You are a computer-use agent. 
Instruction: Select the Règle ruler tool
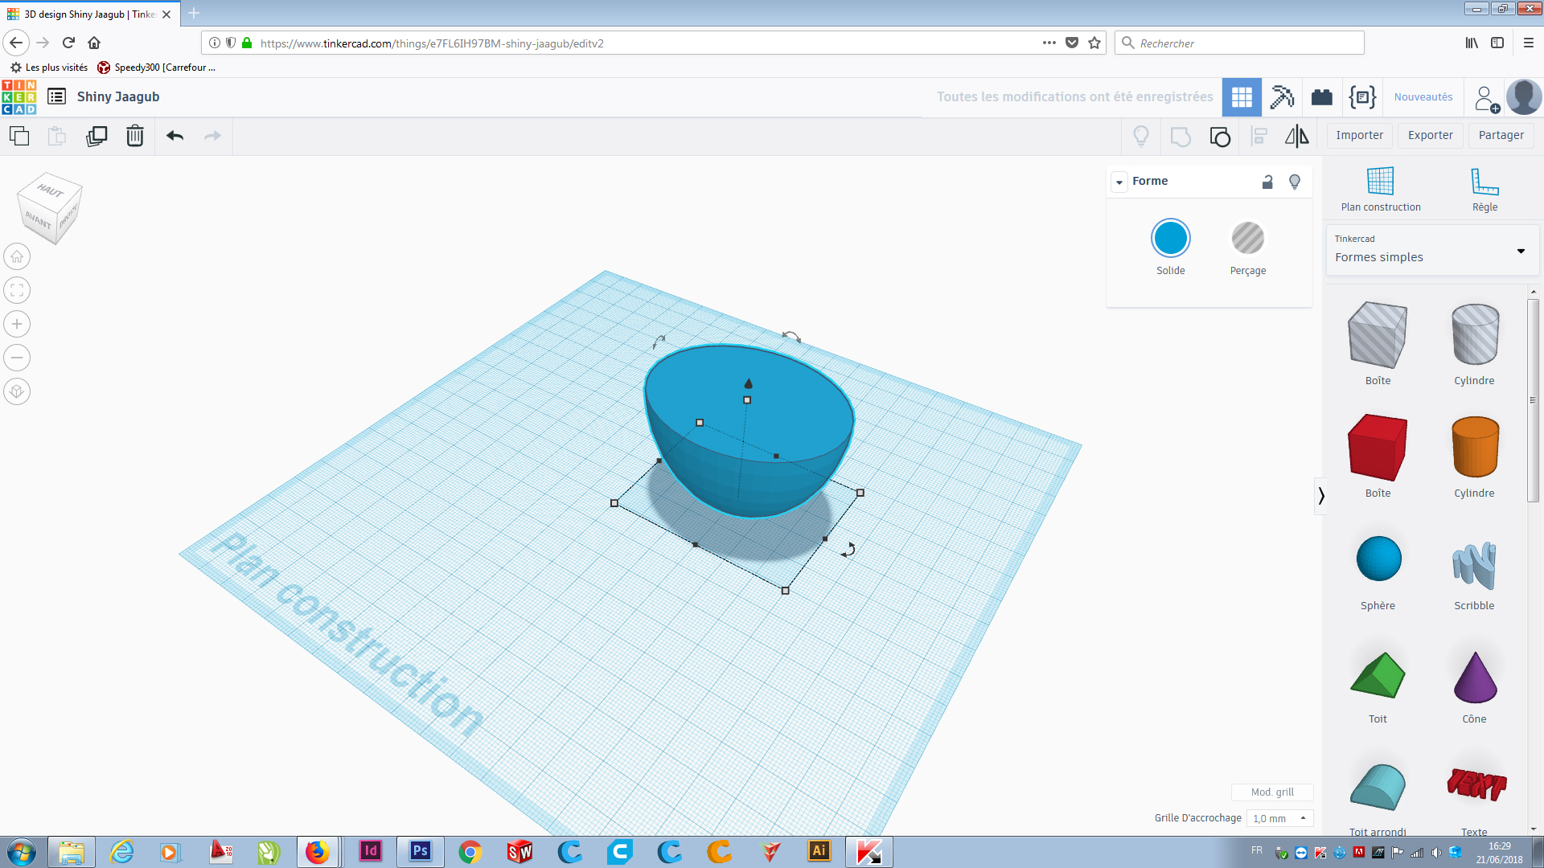(x=1484, y=189)
